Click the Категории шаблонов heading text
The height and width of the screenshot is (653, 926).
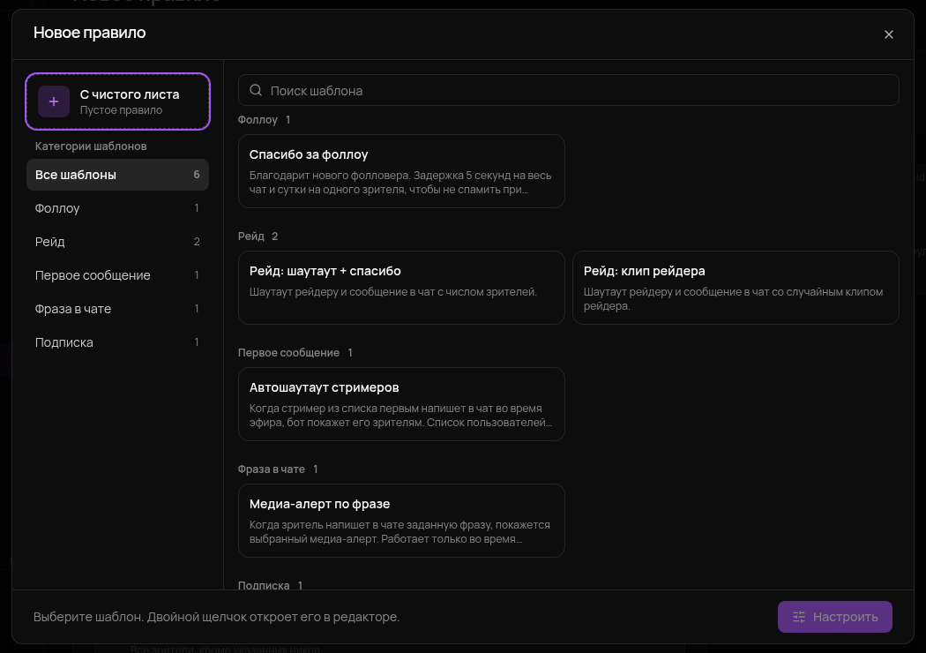click(x=91, y=146)
